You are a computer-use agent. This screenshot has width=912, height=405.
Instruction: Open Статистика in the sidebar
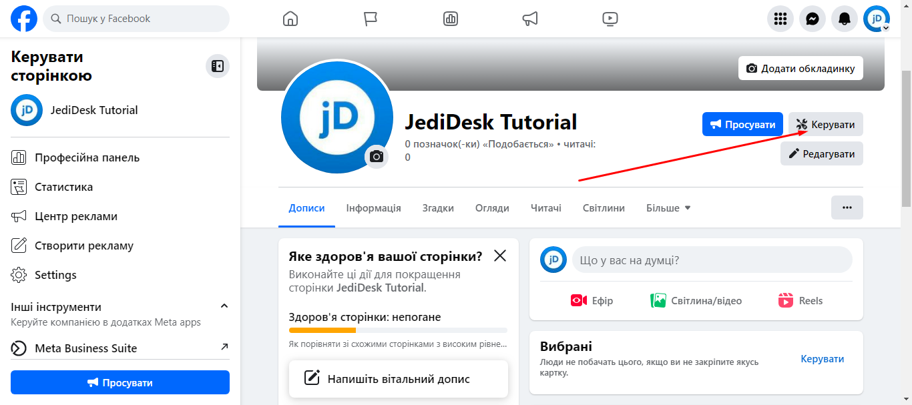pos(120,187)
